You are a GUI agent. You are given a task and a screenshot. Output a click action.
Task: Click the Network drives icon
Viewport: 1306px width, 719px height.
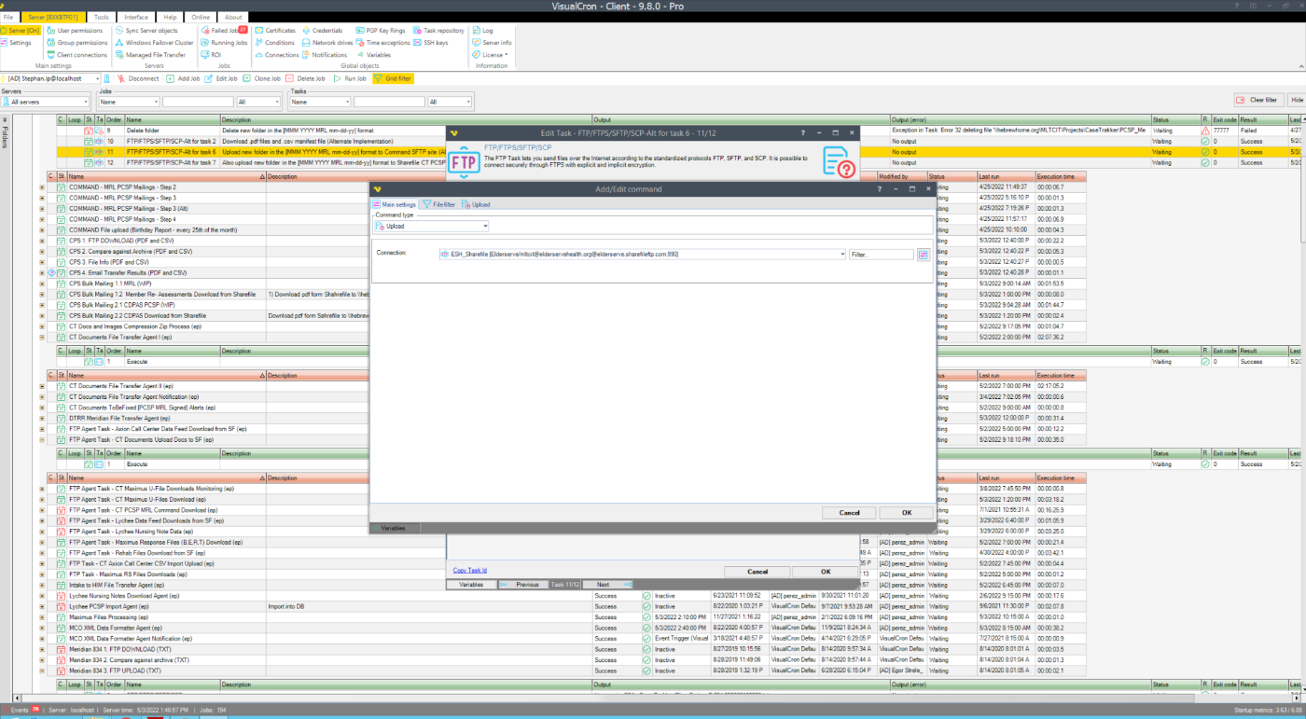pyautogui.click(x=306, y=43)
